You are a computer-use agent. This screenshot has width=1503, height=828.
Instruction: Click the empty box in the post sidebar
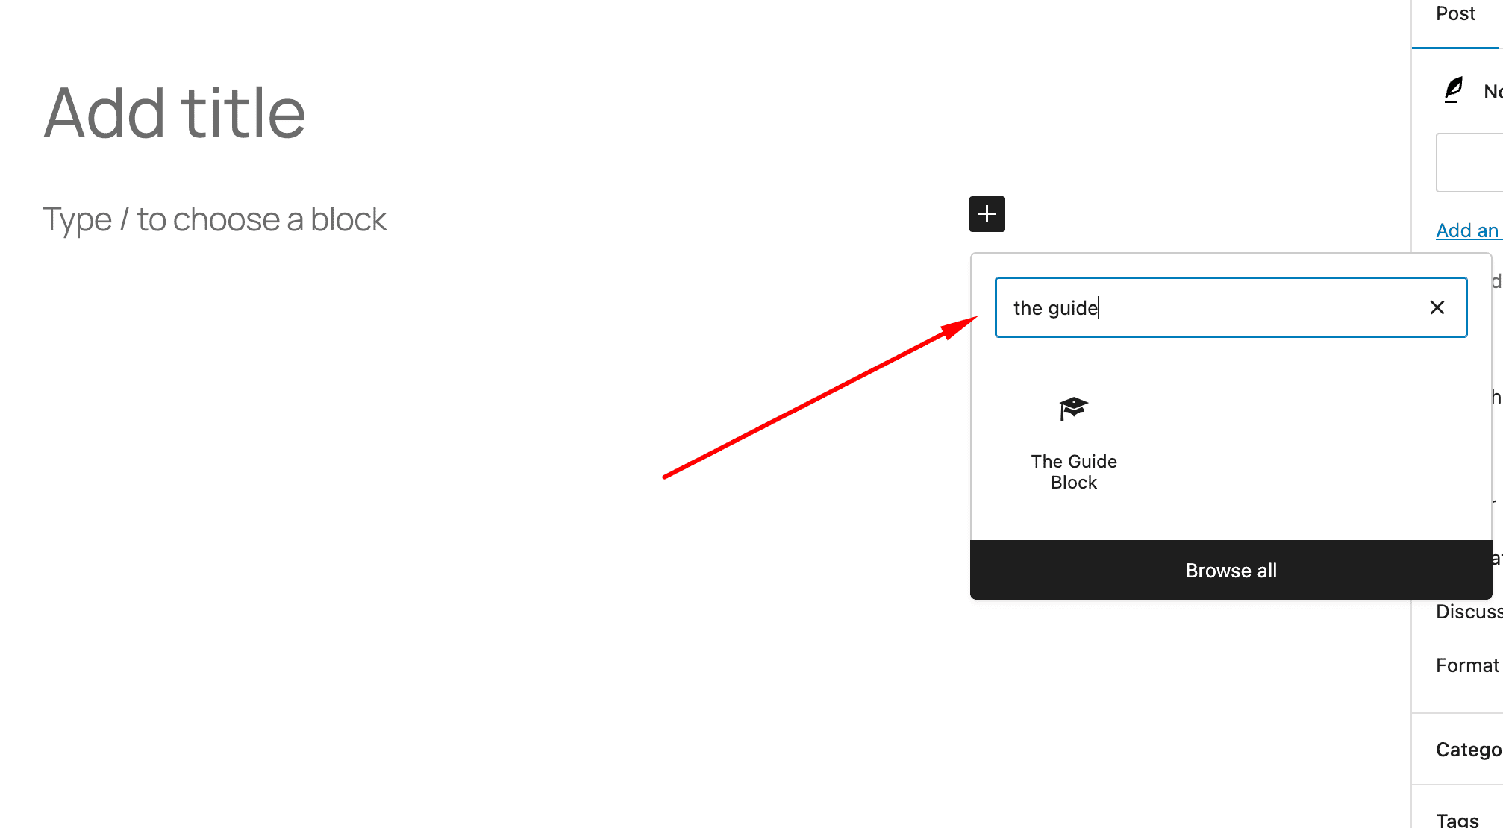tap(1469, 163)
